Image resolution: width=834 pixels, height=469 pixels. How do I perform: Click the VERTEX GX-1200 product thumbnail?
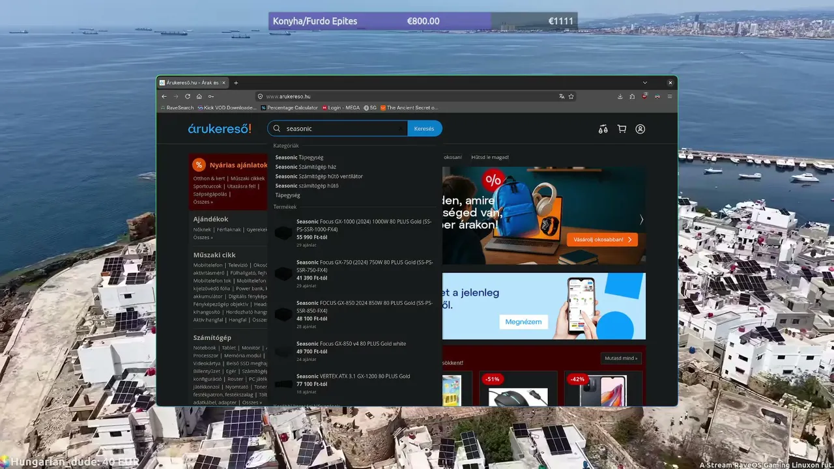(x=283, y=384)
